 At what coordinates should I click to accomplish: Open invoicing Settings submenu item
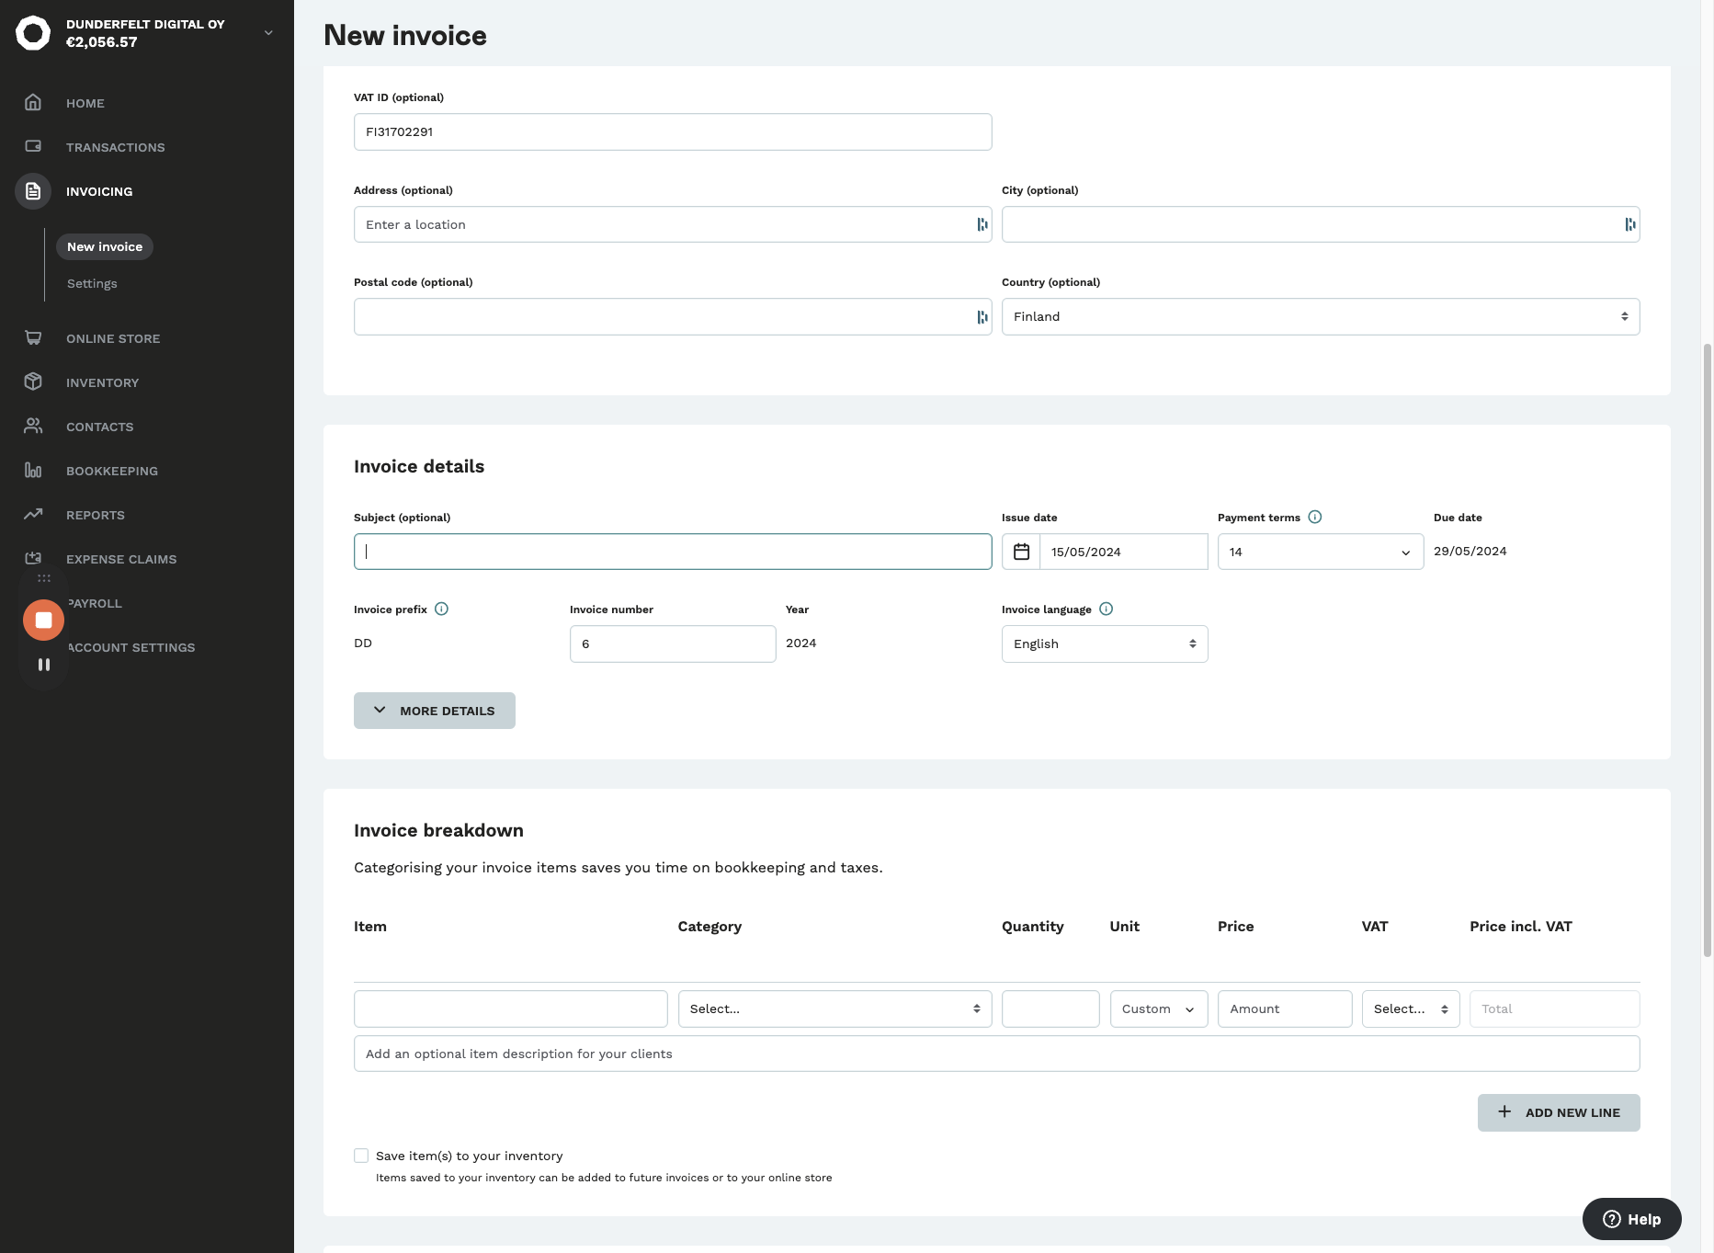point(92,283)
